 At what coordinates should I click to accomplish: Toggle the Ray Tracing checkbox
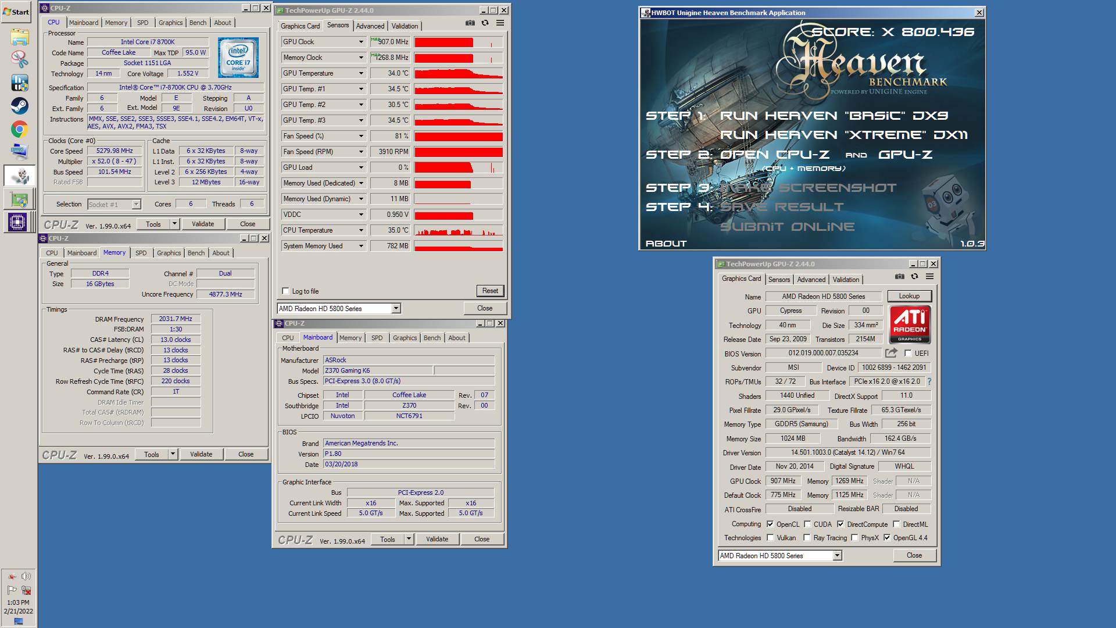807,538
